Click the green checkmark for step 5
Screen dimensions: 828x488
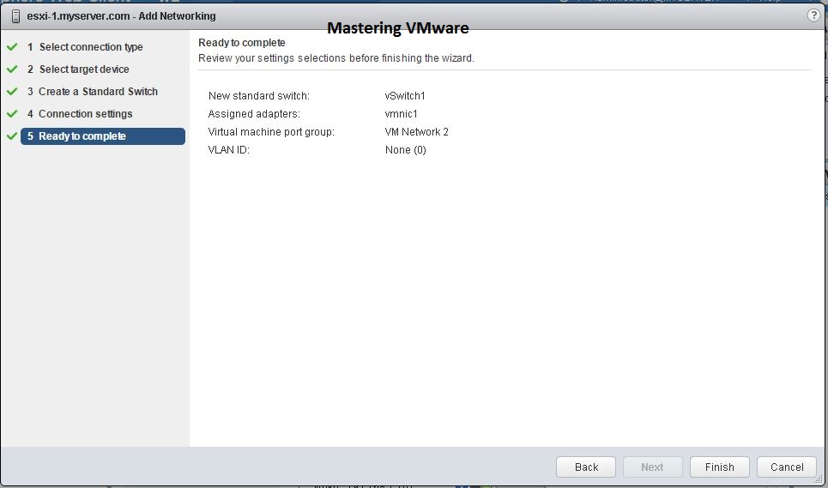tap(12, 136)
